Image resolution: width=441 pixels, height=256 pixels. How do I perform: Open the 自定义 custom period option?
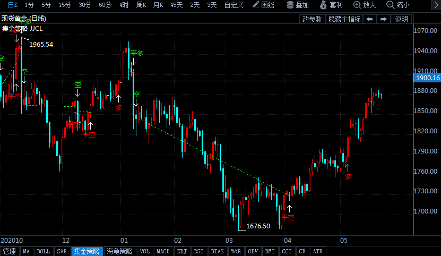234,5
